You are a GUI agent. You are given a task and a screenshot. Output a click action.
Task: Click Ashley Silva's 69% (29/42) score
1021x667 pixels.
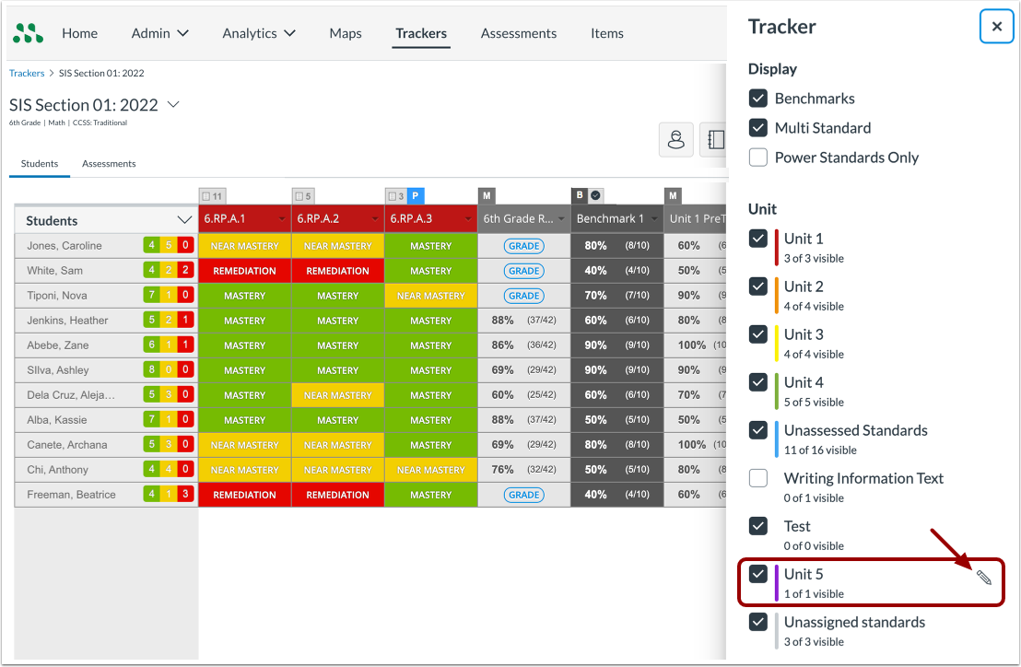point(523,369)
